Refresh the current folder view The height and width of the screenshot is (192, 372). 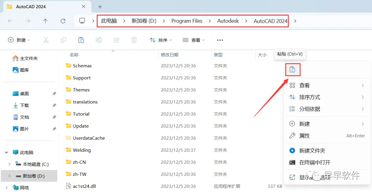[63, 21]
